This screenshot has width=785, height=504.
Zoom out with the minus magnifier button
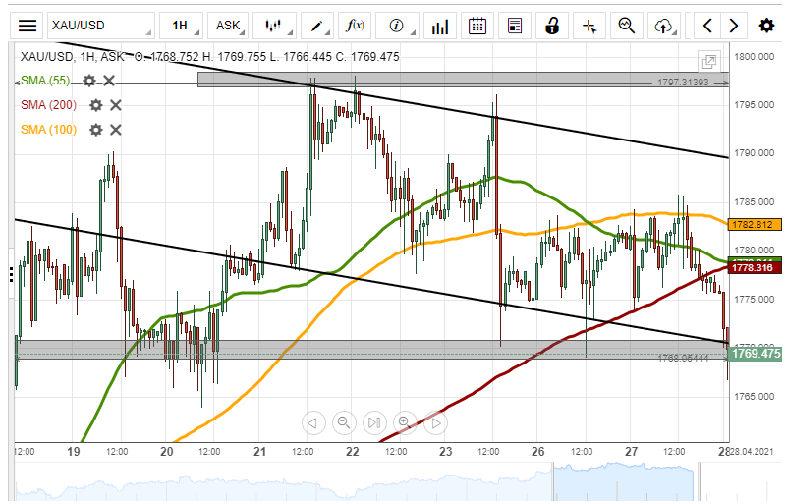(x=344, y=423)
